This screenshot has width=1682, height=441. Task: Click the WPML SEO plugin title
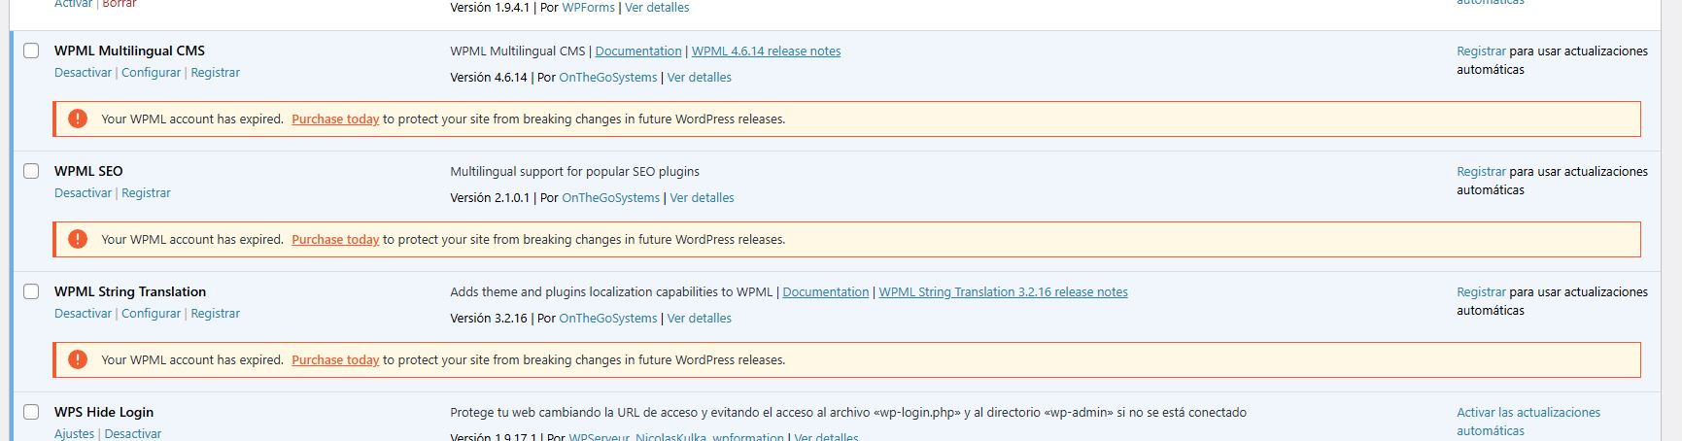click(x=88, y=171)
